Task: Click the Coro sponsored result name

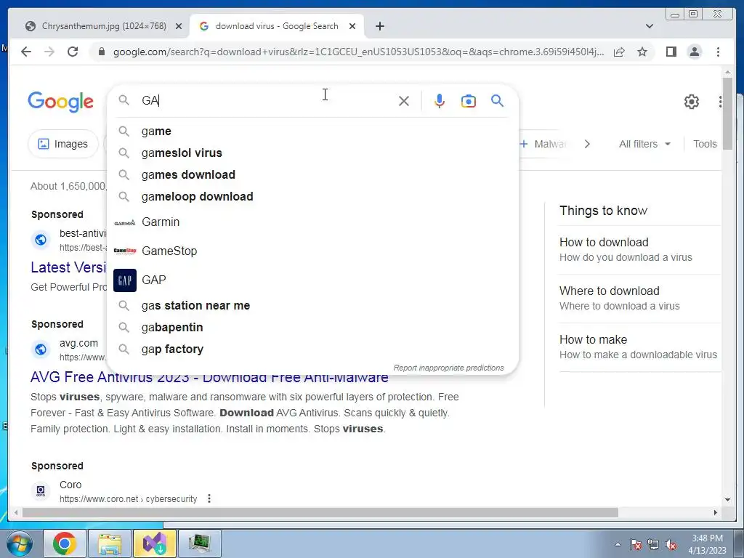Action: point(70,485)
